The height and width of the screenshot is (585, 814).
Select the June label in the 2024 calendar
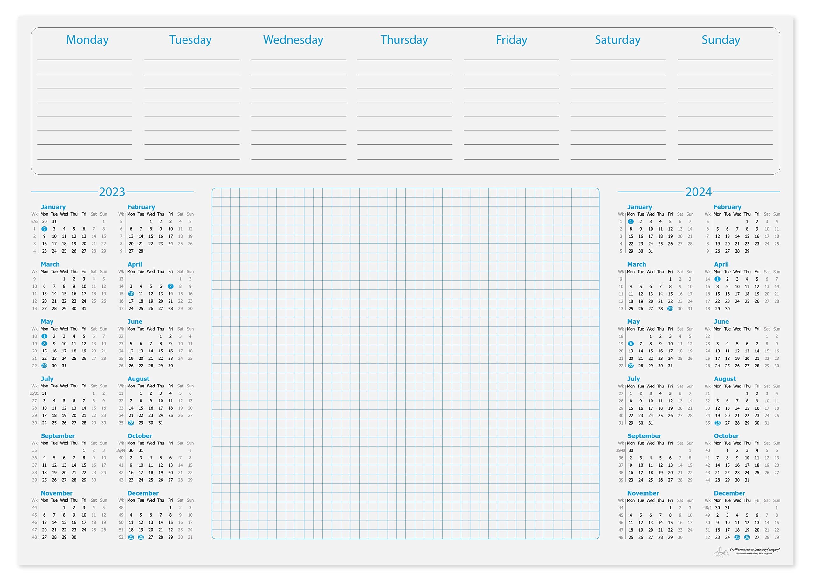click(721, 321)
